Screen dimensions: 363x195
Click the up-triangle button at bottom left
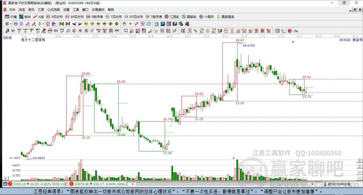click(6, 178)
